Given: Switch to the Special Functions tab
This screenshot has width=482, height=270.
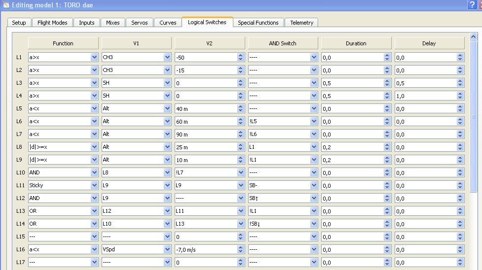Looking at the screenshot, I should (258, 23).
